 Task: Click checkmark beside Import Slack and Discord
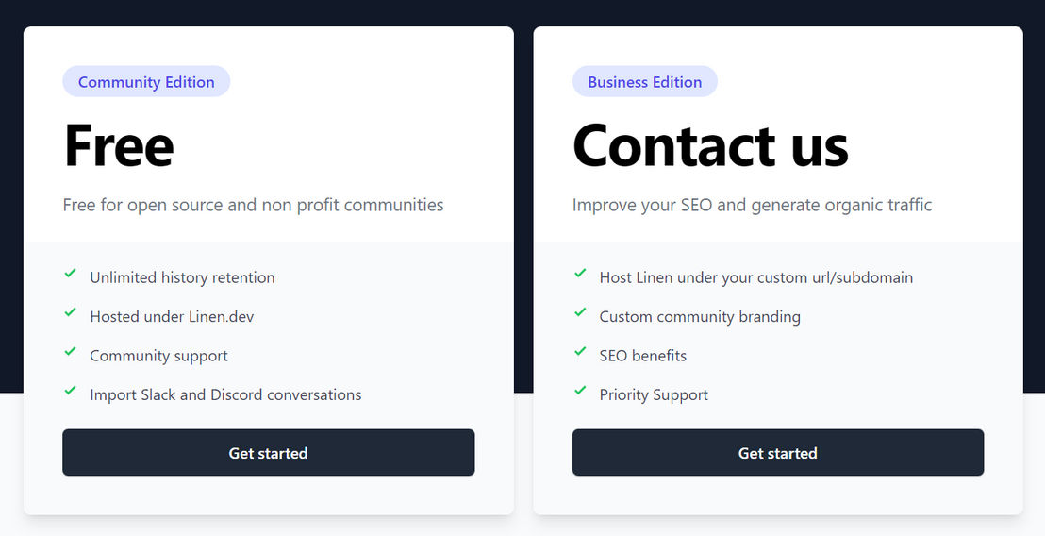[70, 390]
